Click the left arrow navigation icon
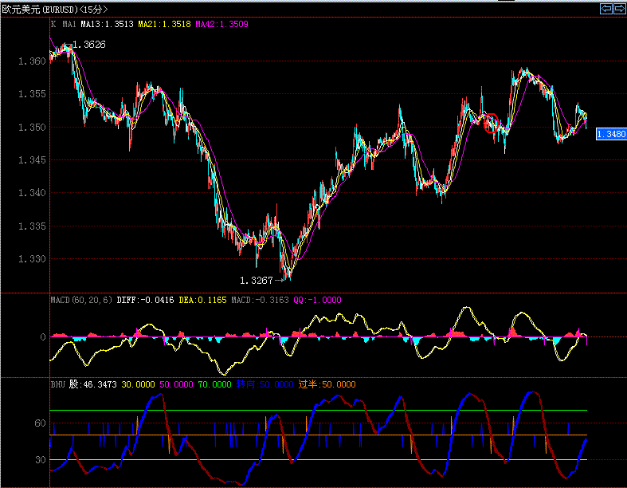The width and height of the screenshot is (627, 488). (x=605, y=9)
